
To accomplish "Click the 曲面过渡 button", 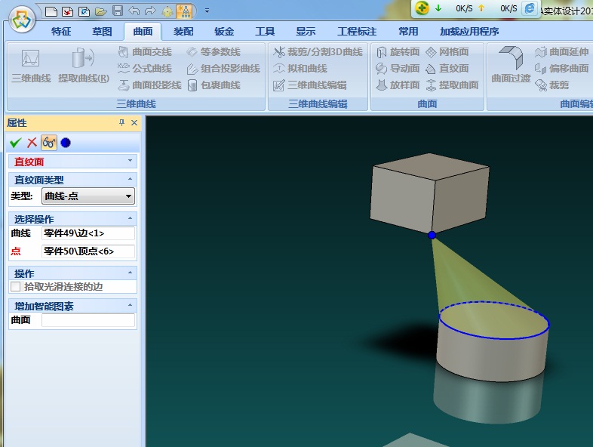I will coord(511,65).
